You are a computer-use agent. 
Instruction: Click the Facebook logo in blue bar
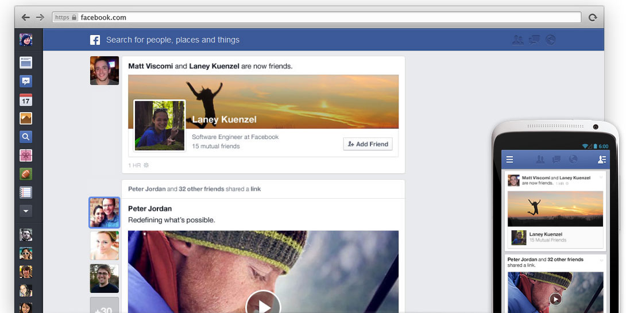[95, 40]
